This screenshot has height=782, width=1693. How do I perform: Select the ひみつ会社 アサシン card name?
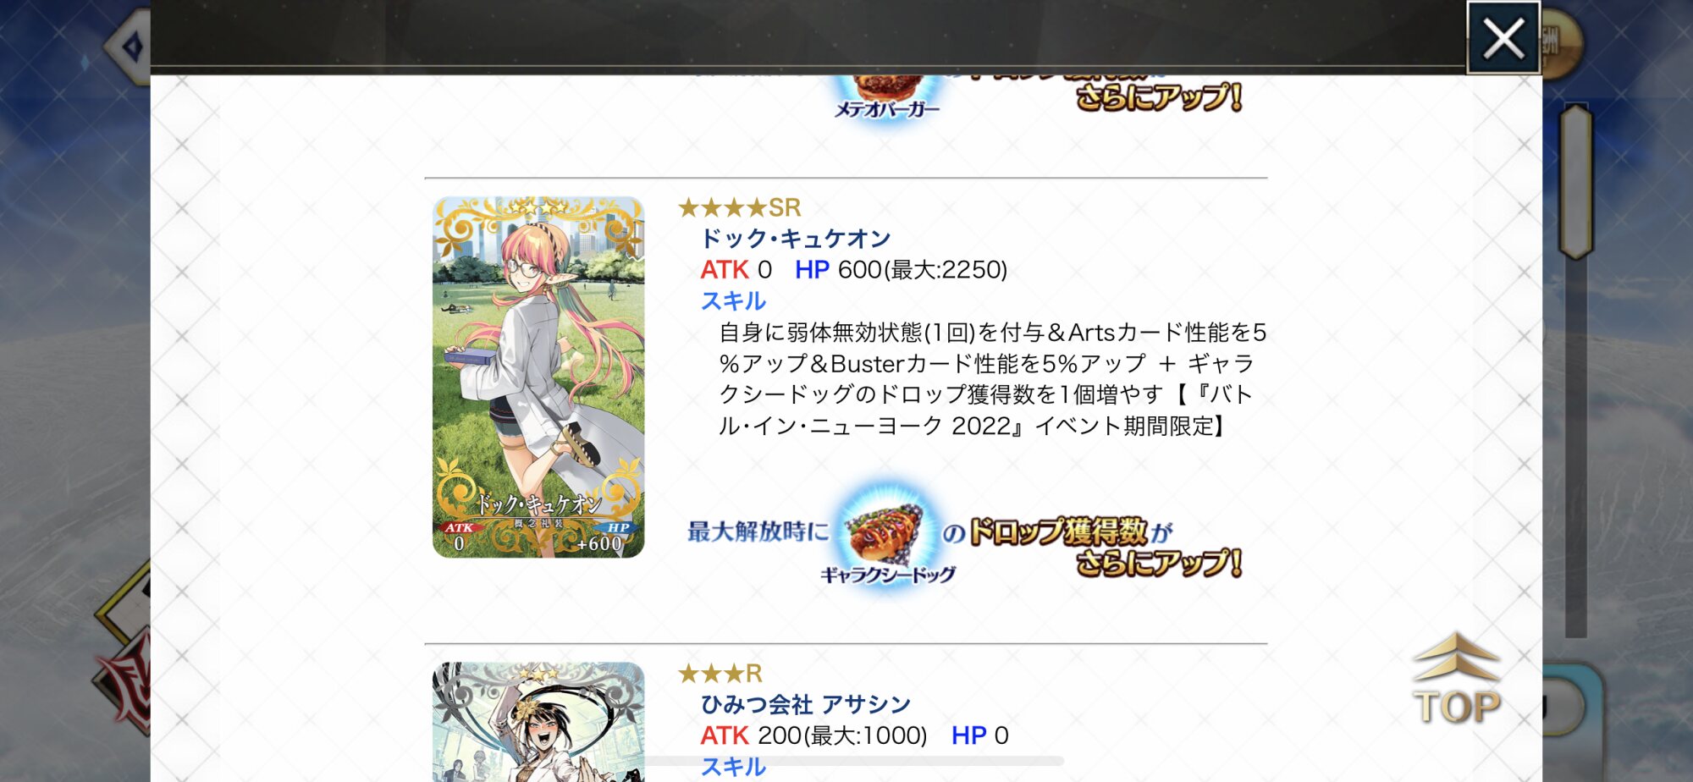[x=805, y=704]
